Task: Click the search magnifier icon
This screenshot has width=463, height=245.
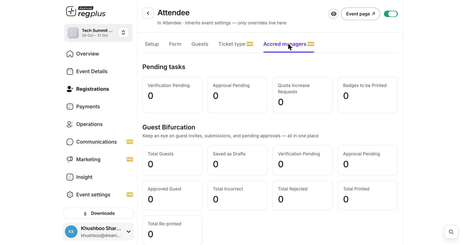Action: point(451,232)
